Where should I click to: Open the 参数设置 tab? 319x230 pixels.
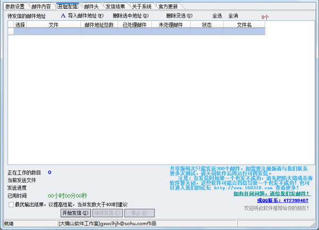(x=15, y=6)
